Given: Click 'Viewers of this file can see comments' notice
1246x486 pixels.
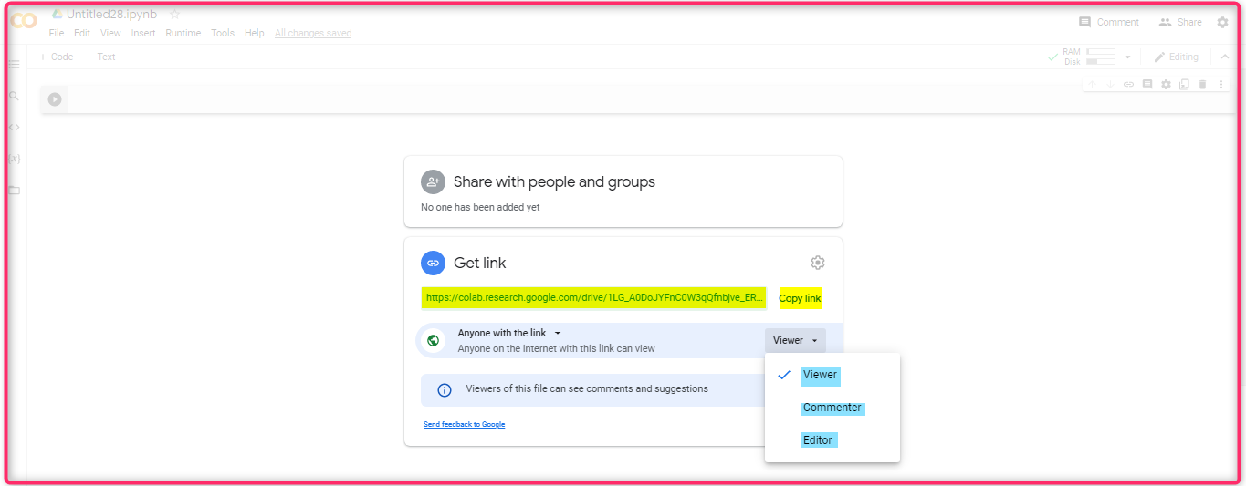Looking at the screenshot, I should 587,388.
